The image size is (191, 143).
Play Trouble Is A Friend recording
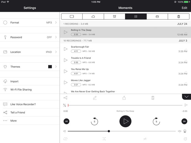[x=66, y=60]
